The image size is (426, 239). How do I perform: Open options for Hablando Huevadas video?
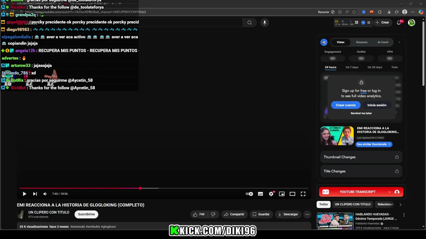pyautogui.click(x=404, y=215)
